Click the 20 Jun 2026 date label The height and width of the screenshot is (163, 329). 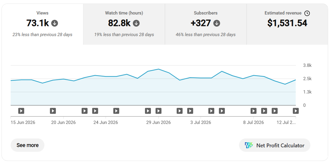[63, 122]
